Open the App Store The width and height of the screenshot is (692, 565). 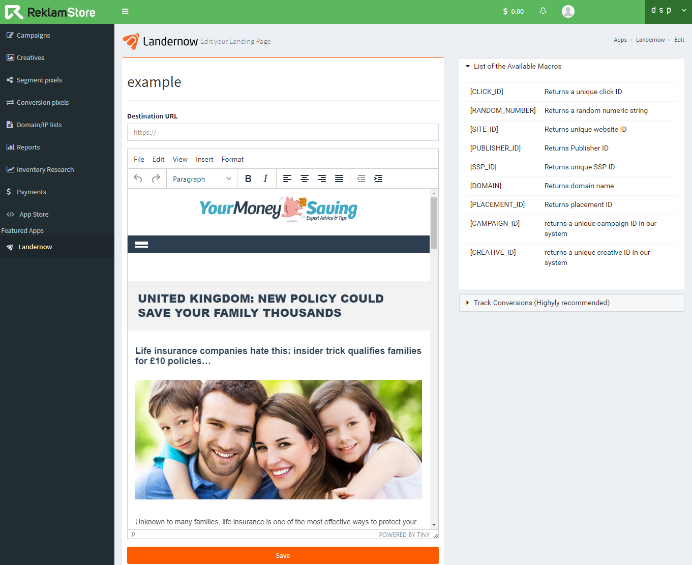pos(34,214)
